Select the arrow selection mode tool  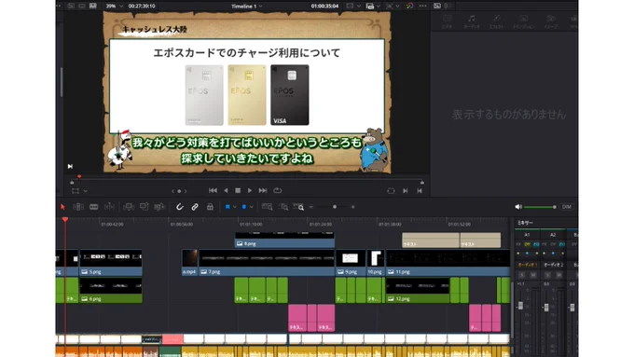tap(62, 207)
